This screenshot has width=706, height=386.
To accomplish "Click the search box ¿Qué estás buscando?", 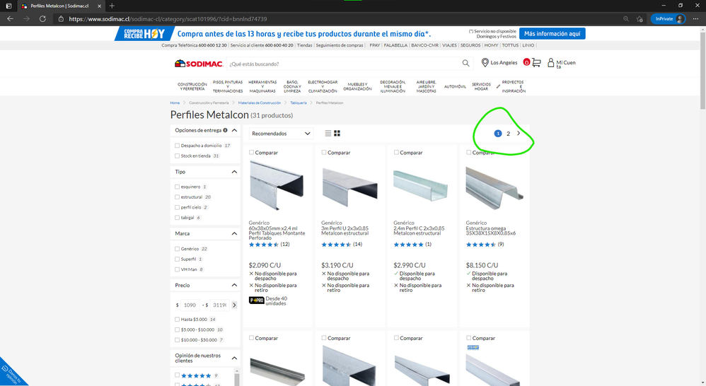I will click(345, 64).
